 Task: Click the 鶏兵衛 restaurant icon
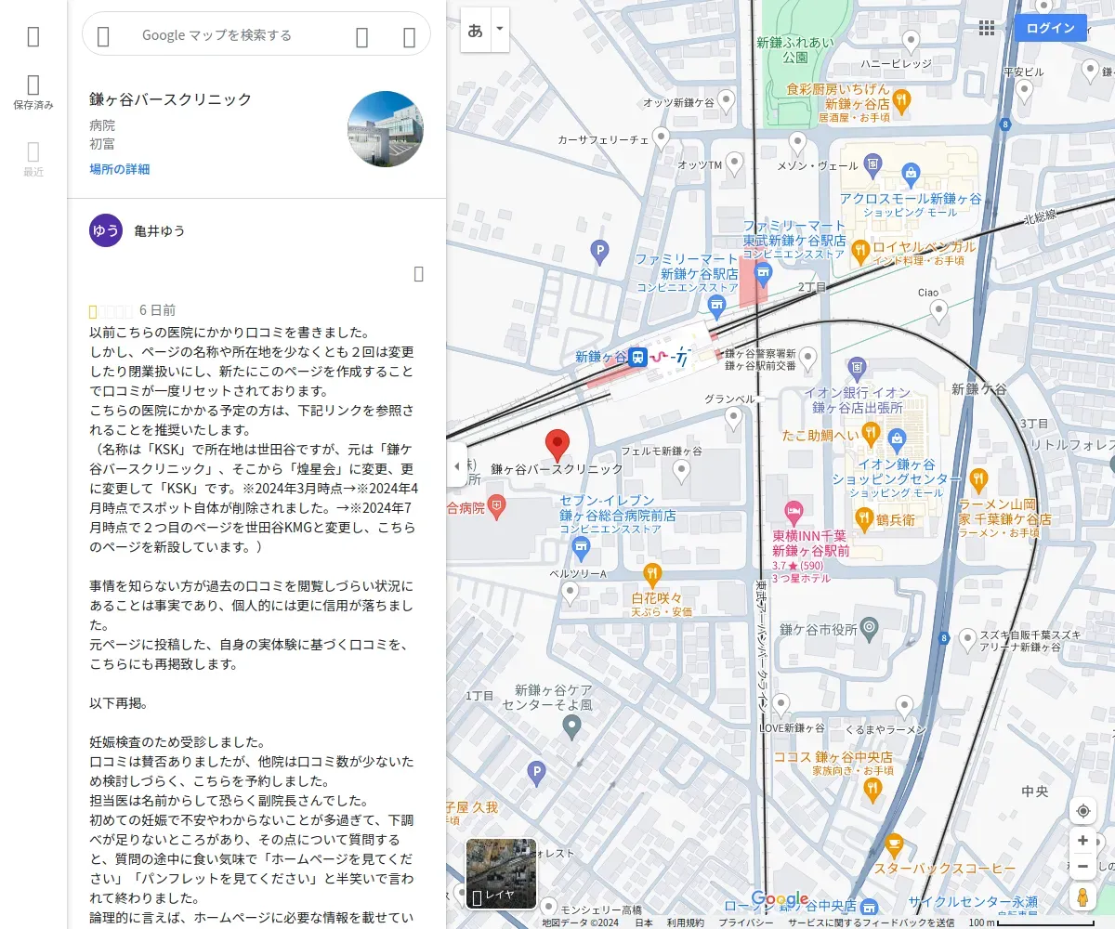863,517
